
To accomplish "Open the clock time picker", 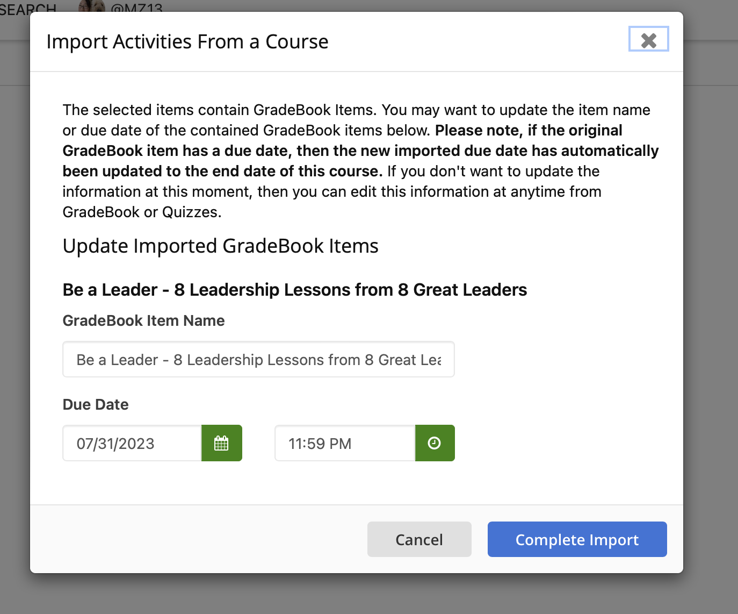I will [435, 443].
